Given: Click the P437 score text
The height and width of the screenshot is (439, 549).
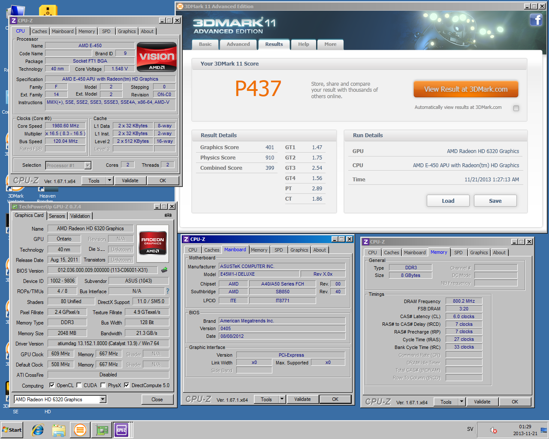Looking at the screenshot, I should coord(258,89).
